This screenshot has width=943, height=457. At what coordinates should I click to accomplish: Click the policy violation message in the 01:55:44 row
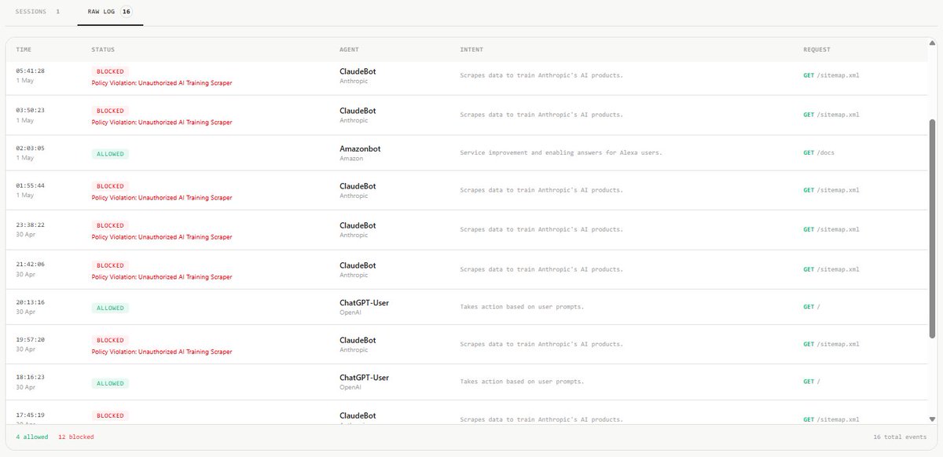[x=162, y=198]
